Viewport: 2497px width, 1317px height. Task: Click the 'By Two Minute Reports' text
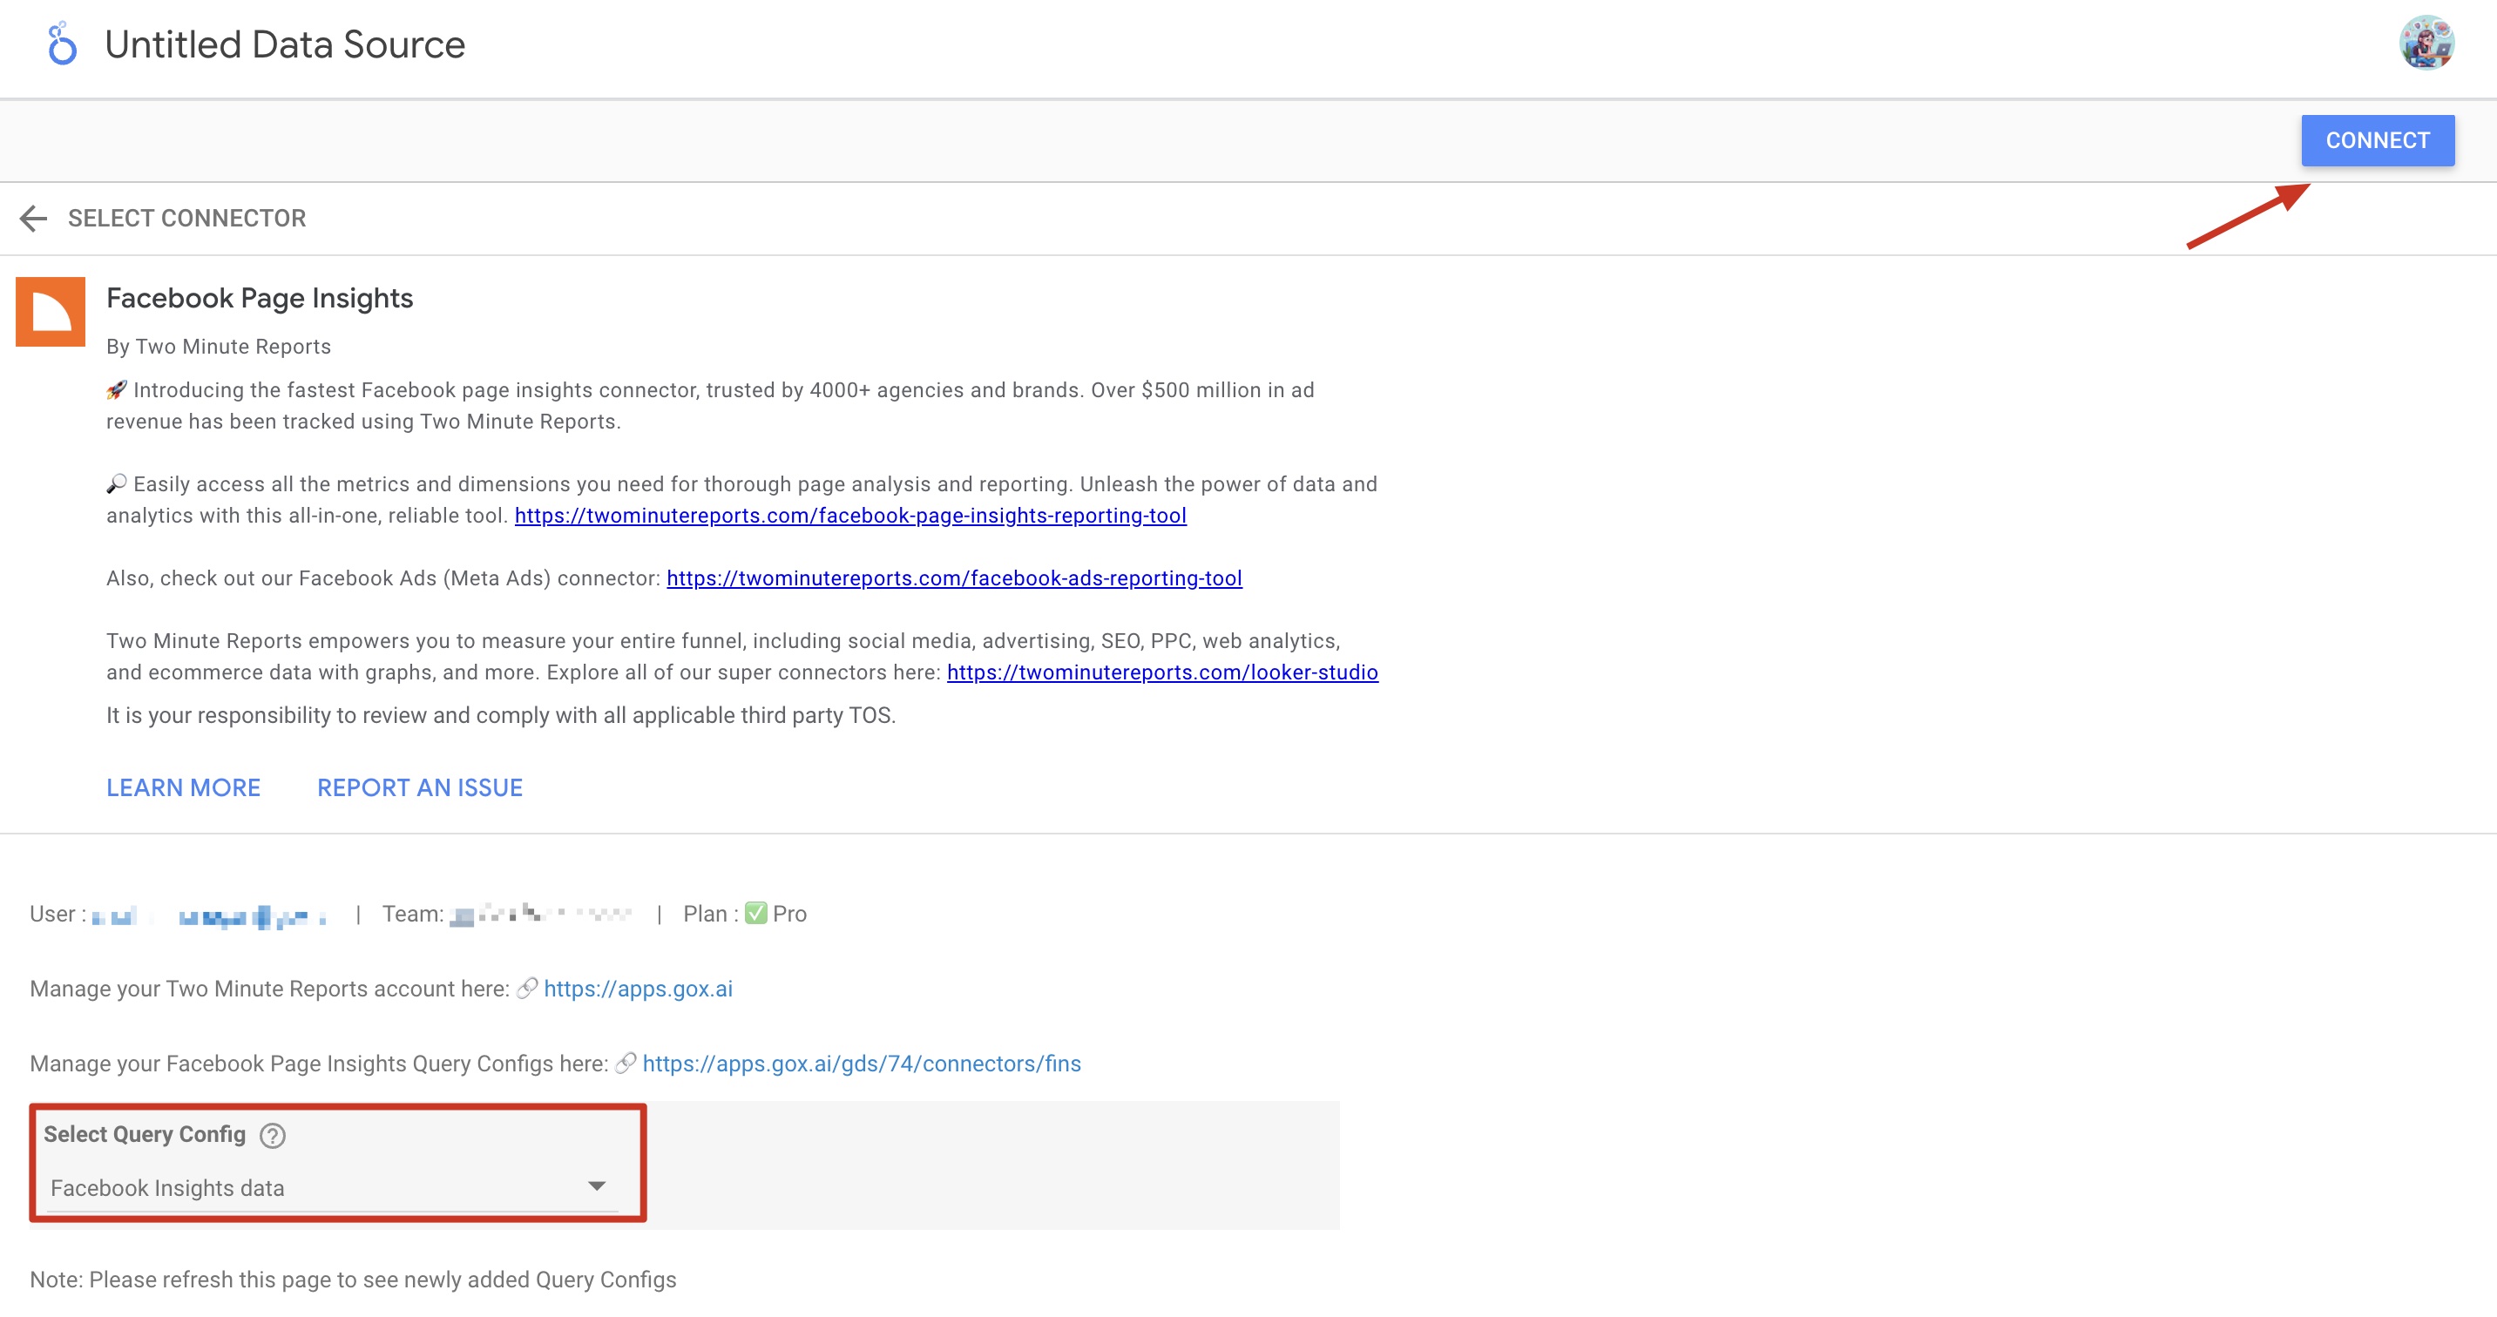(219, 347)
